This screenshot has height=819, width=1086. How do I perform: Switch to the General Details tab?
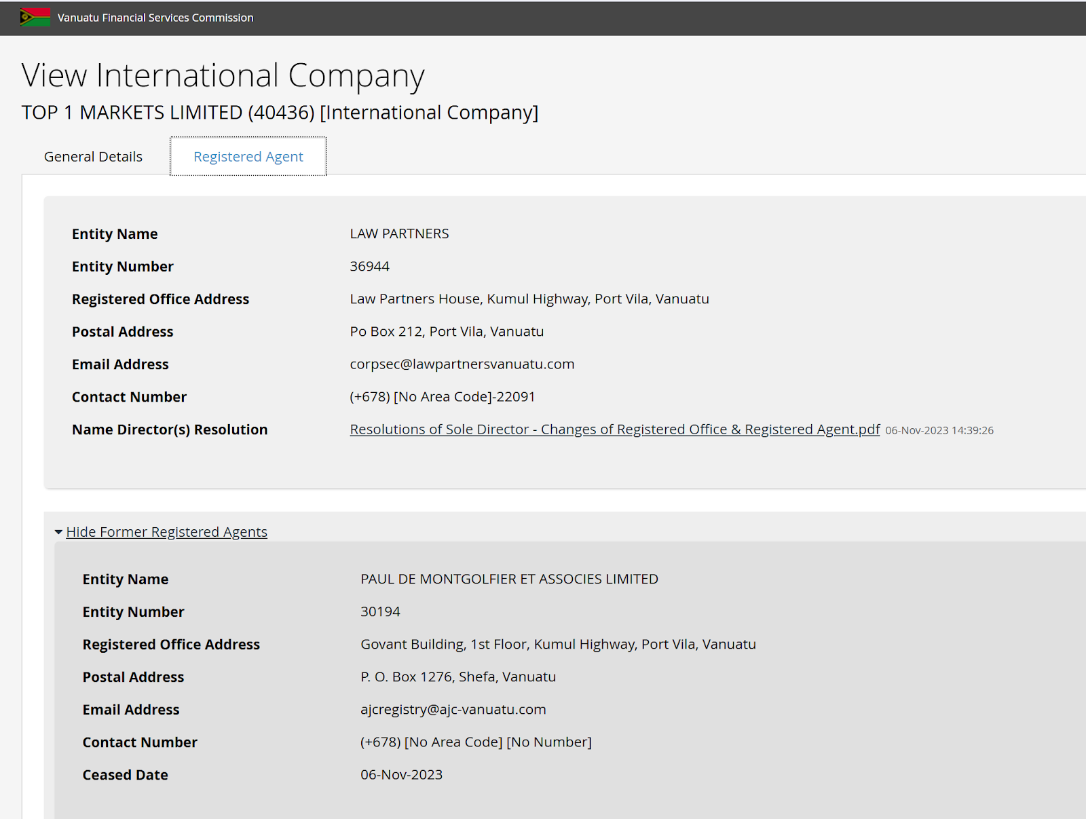pos(94,157)
